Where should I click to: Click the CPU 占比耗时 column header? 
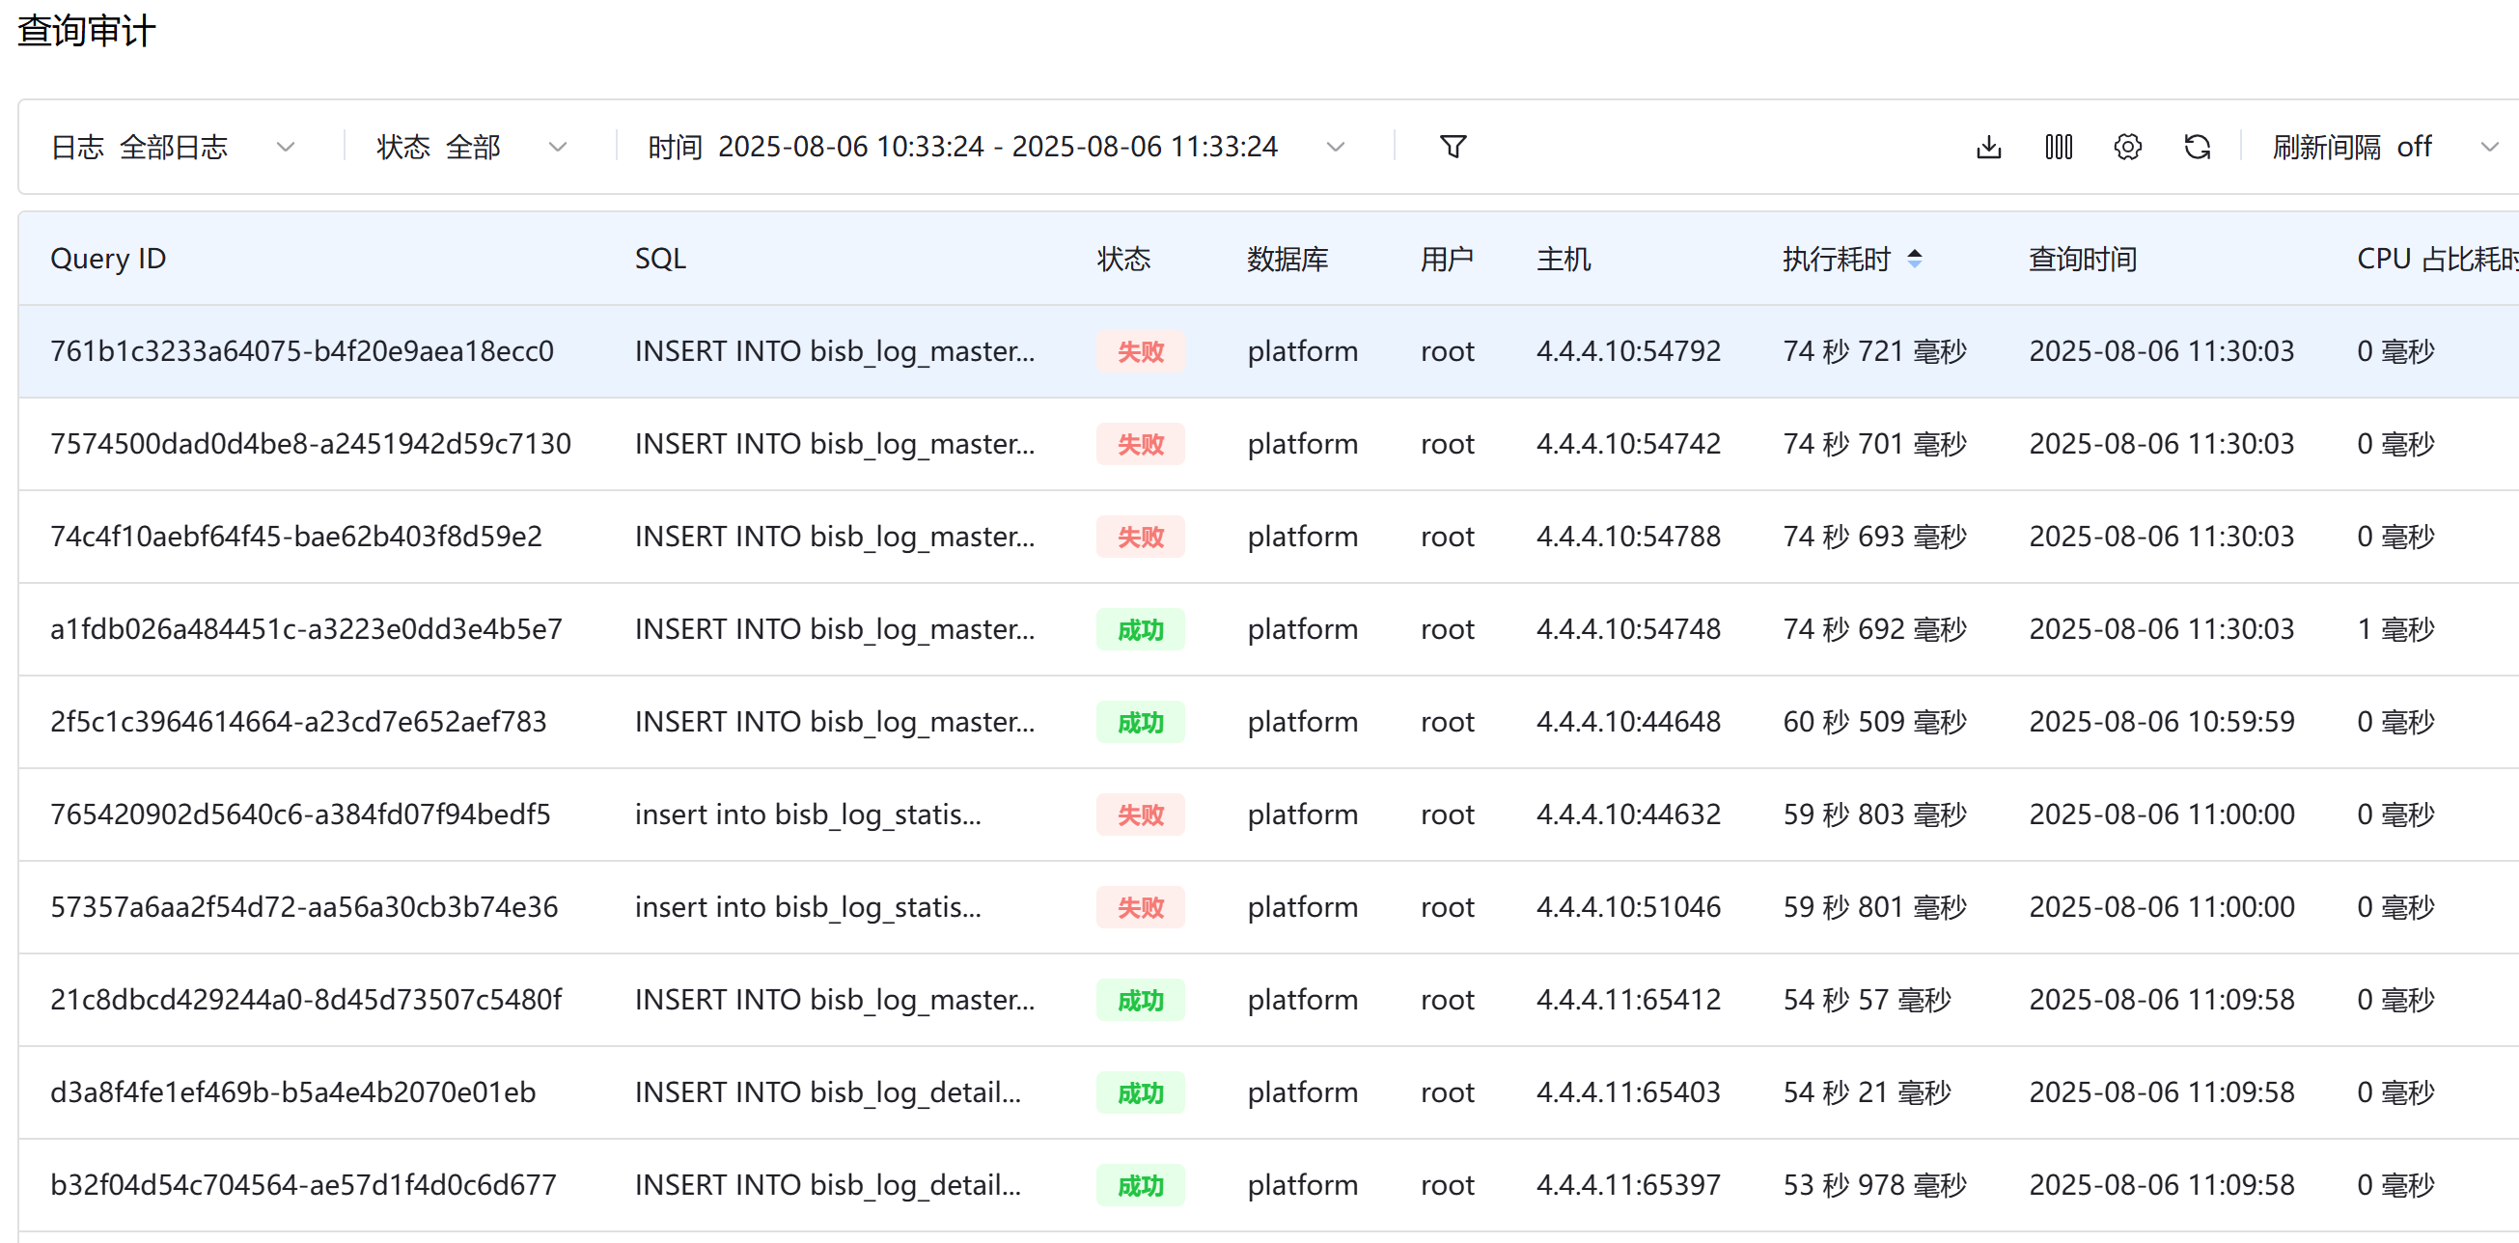click(x=2437, y=259)
